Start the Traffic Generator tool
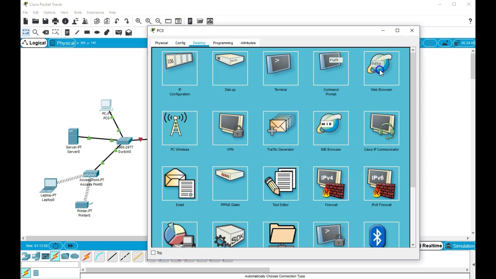This screenshot has height=279, width=496. (280, 128)
